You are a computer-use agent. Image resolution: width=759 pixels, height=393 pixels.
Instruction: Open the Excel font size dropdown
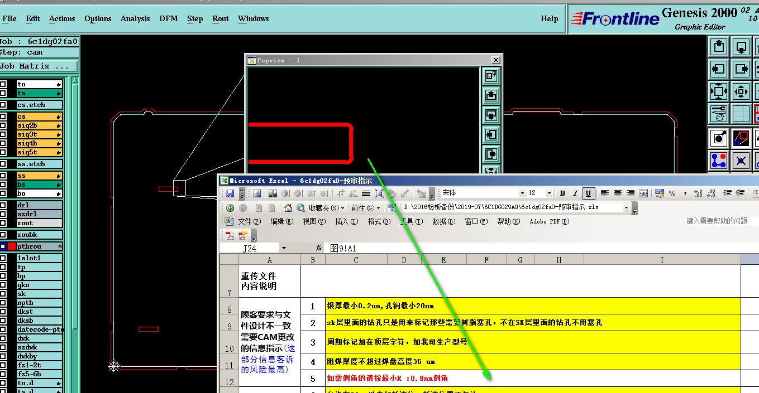click(x=550, y=193)
